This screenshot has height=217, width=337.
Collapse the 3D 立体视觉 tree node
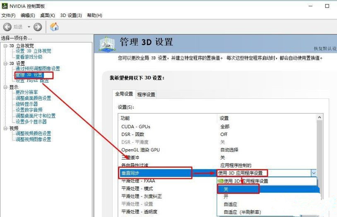5,46
